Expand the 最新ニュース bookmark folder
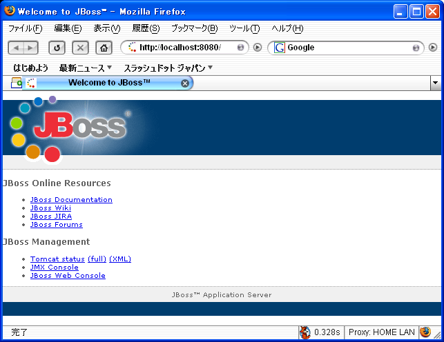The height and width of the screenshot is (342, 444). (x=86, y=68)
